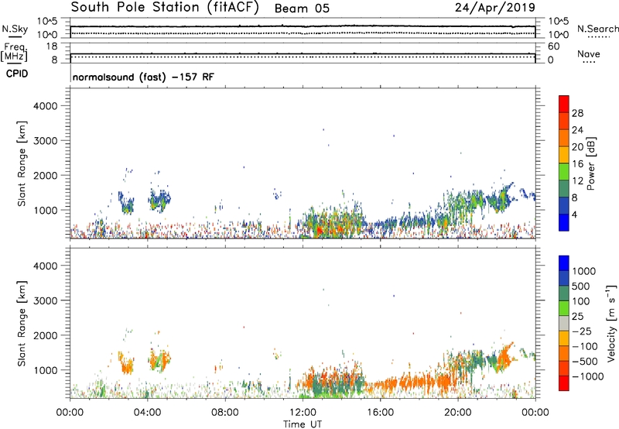Click the date "24/Apr/2019"

pos(495,8)
